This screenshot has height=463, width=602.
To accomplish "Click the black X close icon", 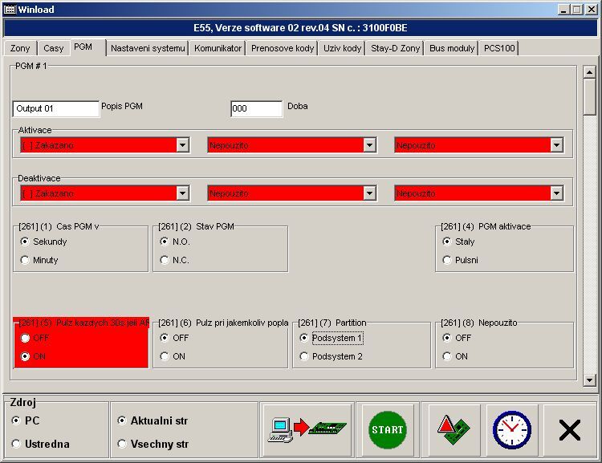I will (x=569, y=431).
